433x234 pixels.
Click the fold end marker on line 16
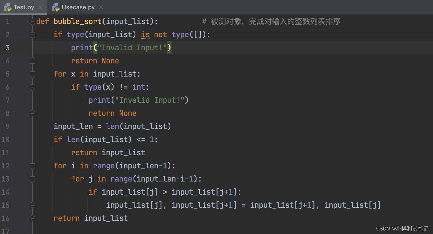pos(32,218)
